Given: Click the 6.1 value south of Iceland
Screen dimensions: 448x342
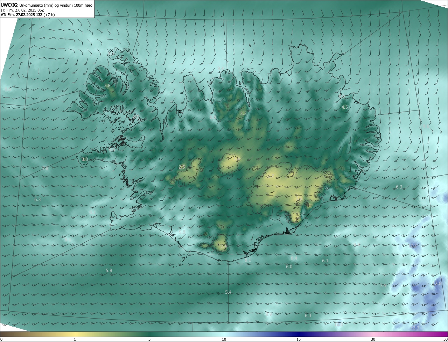Looking at the screenshot, I should [x=325, y=261].
